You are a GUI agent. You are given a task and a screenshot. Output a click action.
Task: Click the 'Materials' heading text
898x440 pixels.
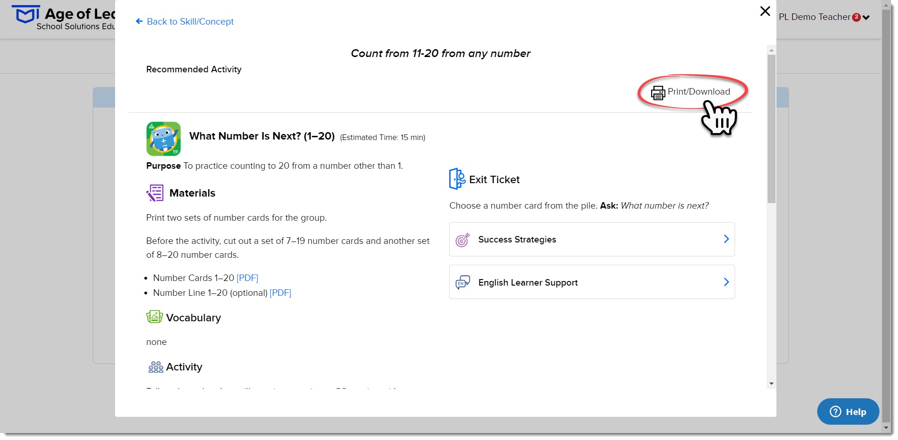pos(192,193)
